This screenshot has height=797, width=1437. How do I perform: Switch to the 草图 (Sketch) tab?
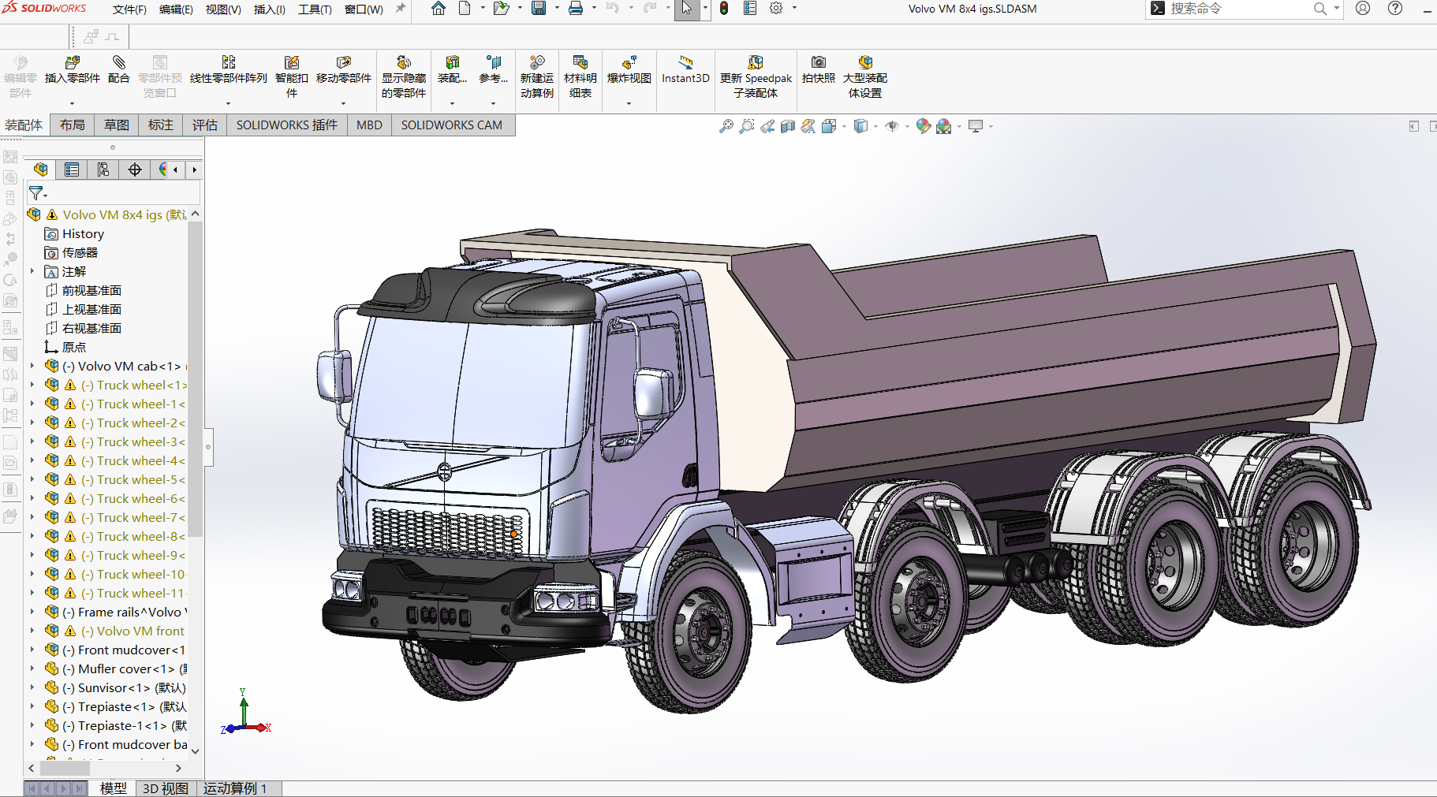(x=117, y=125)
